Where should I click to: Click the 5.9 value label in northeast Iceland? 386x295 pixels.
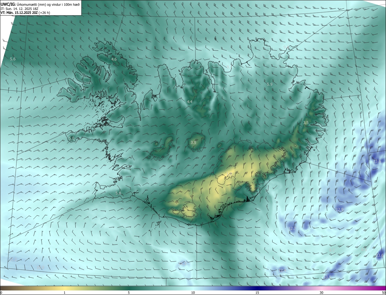270,84
